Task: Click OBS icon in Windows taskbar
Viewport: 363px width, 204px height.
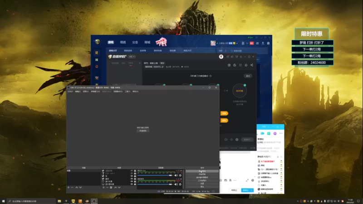Action: pos(94,201)
